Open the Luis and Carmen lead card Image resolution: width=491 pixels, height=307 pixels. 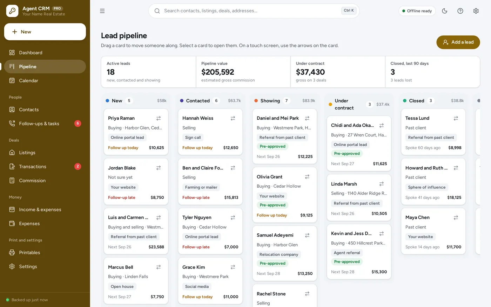coord(136,231)
